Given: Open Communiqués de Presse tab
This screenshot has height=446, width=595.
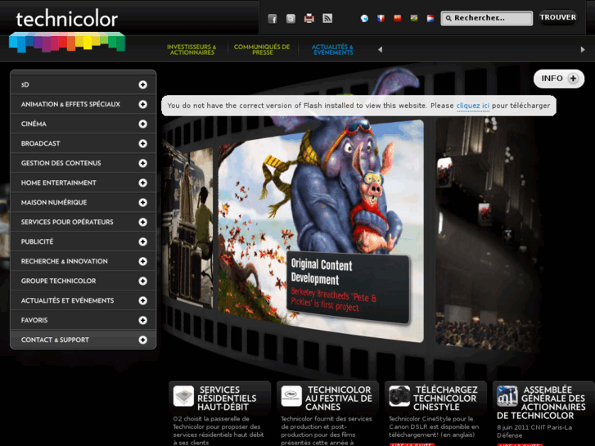Looking at the screenshot, I should (262, 50).
